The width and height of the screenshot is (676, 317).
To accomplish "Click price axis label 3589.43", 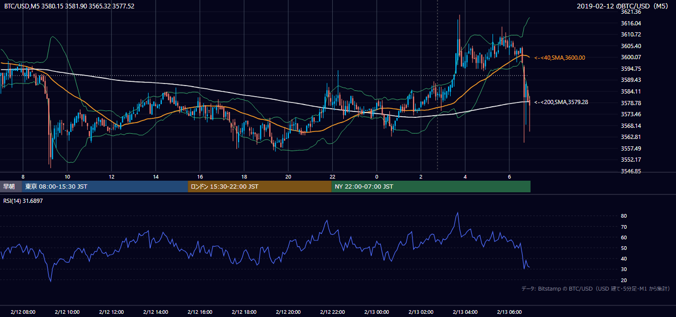I will pos(631,80).
